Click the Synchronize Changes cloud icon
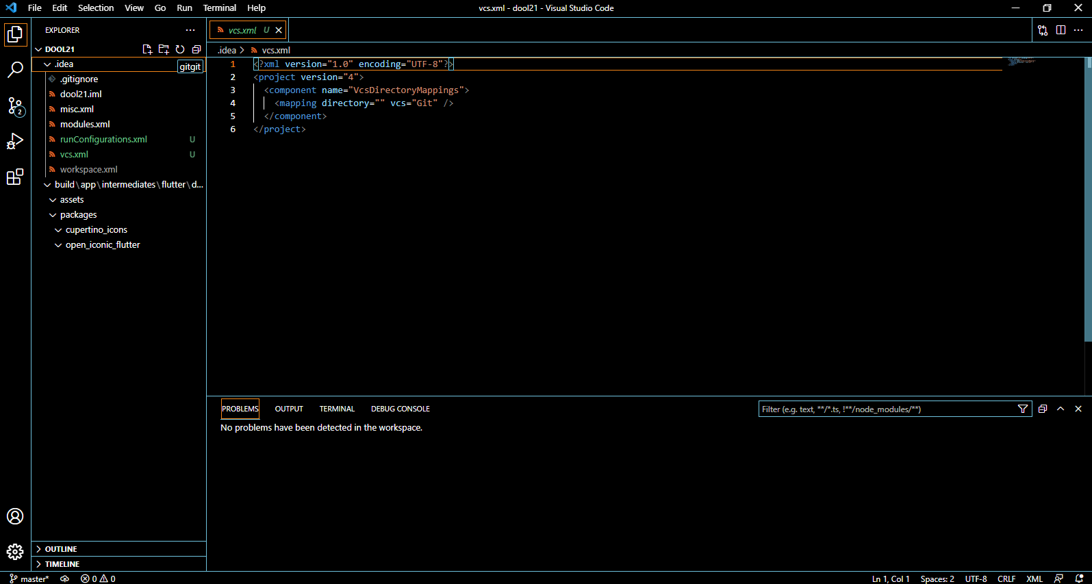The image size is (1092, 584). coord(65,579)
